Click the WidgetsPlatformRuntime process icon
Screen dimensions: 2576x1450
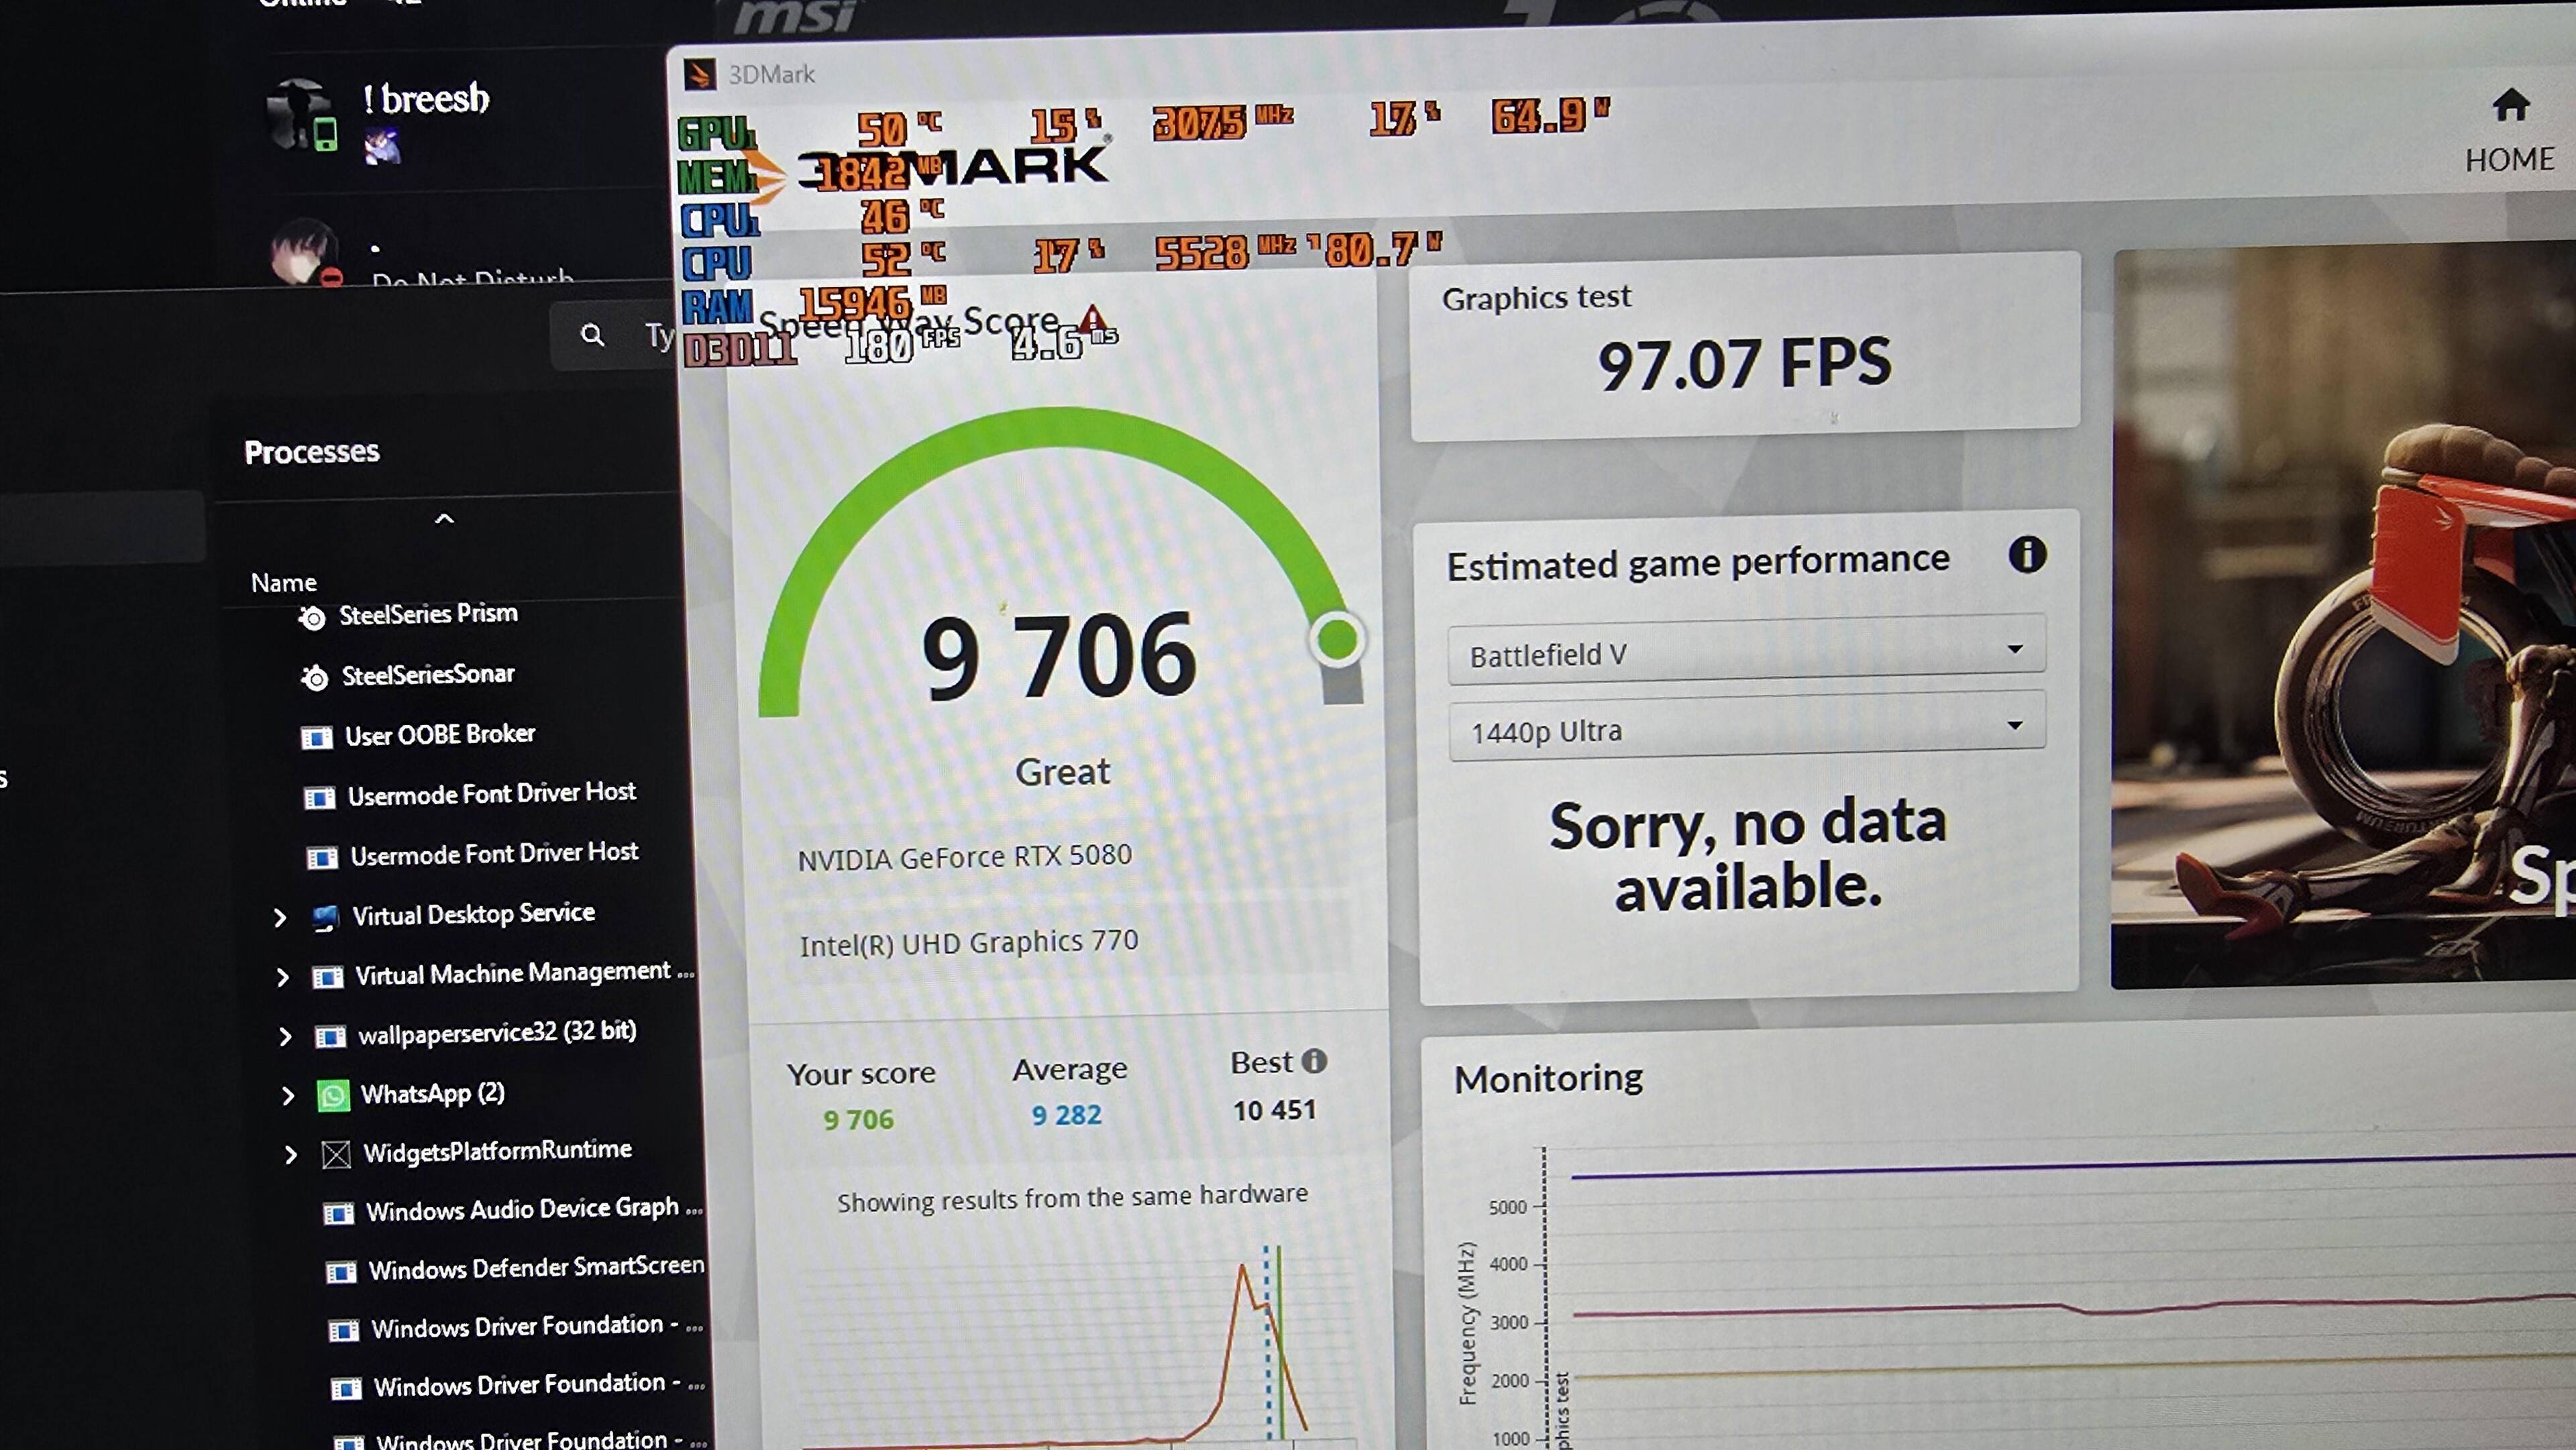tap(336, 1155)
